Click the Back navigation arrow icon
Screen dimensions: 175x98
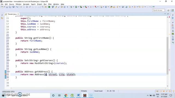coord(143,7)
